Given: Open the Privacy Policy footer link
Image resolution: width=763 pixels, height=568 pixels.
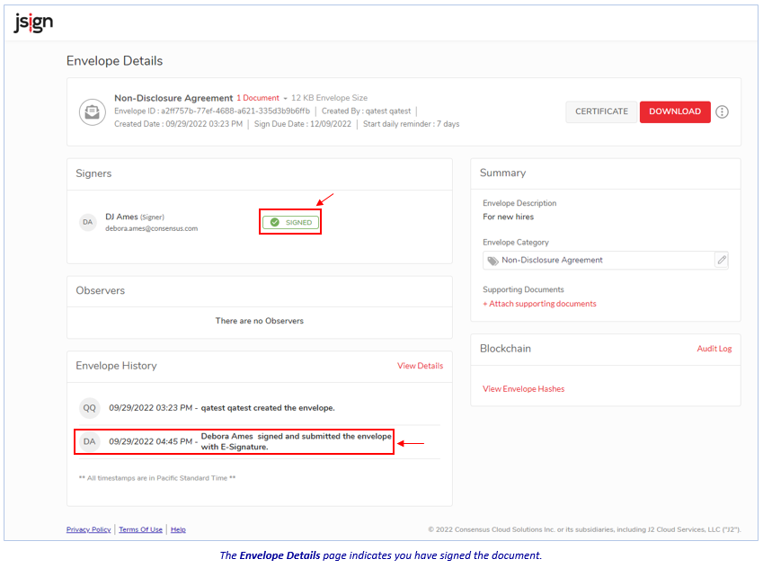Looking at the screenshot, I should pos(89,529).
